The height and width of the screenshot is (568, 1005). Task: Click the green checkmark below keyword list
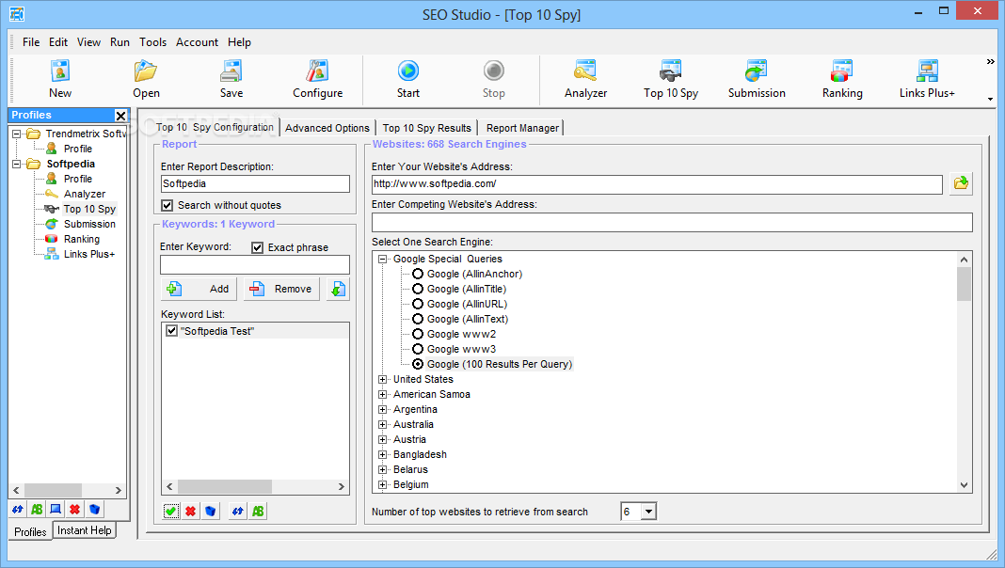coord(170,511)
